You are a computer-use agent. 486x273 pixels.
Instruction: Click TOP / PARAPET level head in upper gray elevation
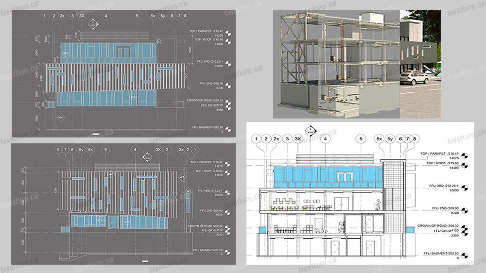click(228, 33)
